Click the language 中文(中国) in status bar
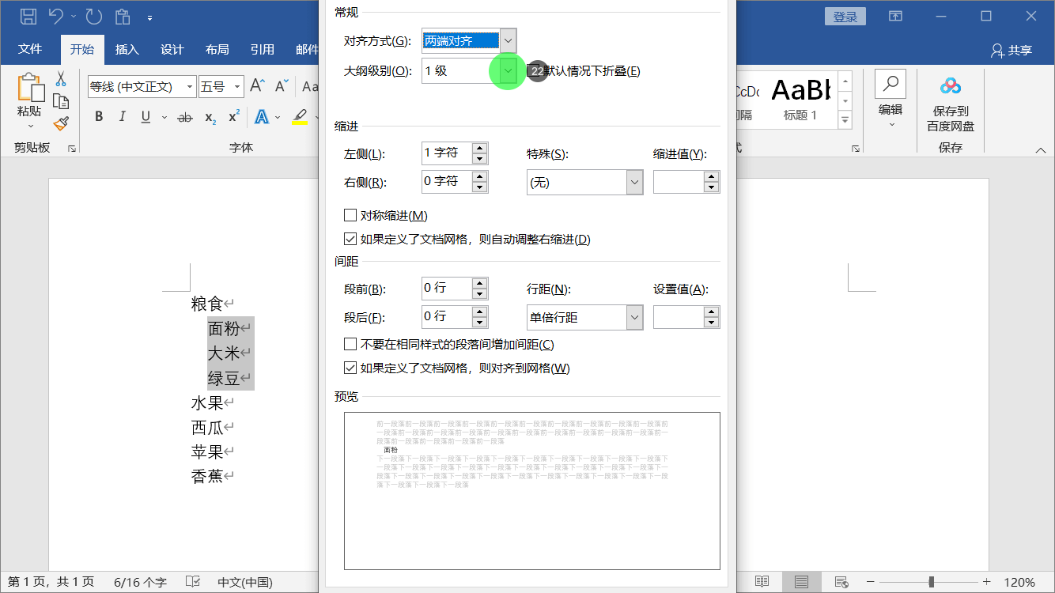This screenshot has width=1055, height=593. 245,582
